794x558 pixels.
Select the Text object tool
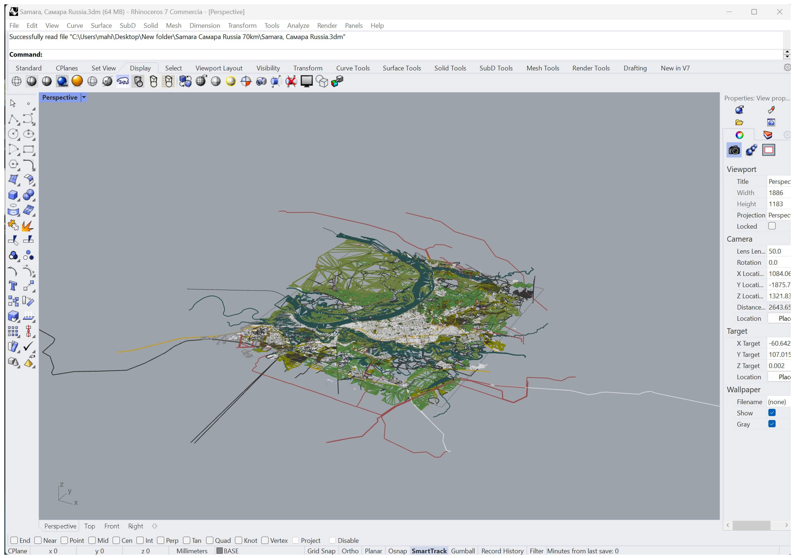[x=13, y=286]
